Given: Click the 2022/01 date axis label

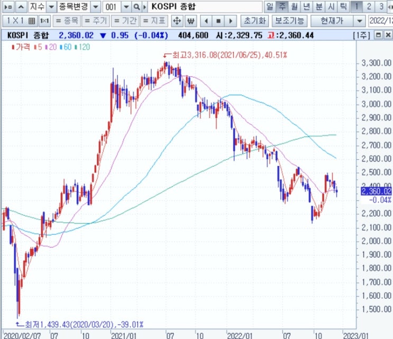Looking at the screenshot, I should coord(240,335).
